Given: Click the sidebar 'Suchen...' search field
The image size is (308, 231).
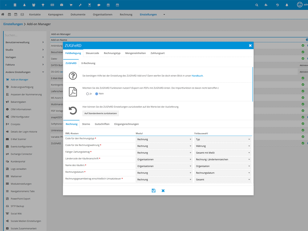Looking at the screenshot, I should coord(25,35).
